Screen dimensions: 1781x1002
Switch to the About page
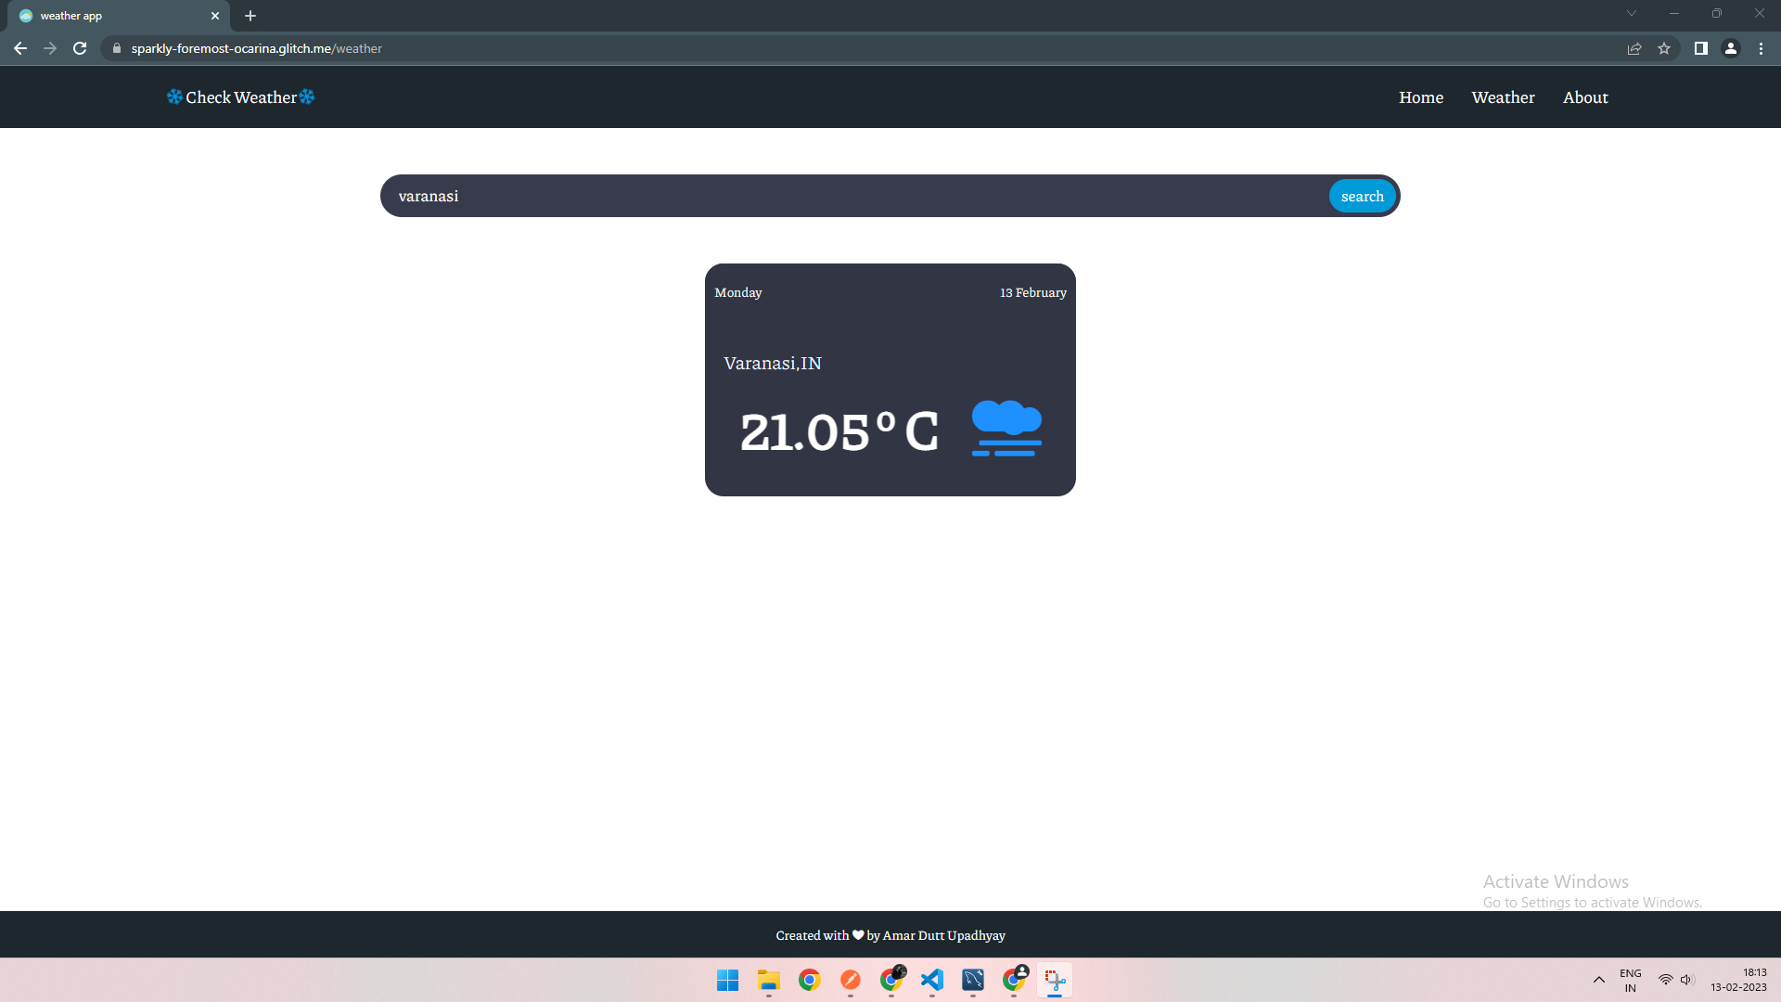coord(1584,96)
